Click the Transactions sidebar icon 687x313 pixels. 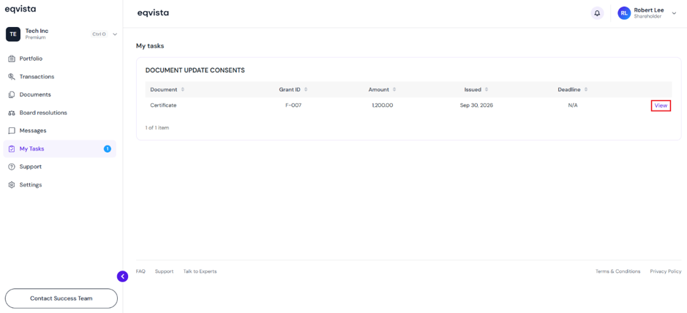tap(12, 77)
